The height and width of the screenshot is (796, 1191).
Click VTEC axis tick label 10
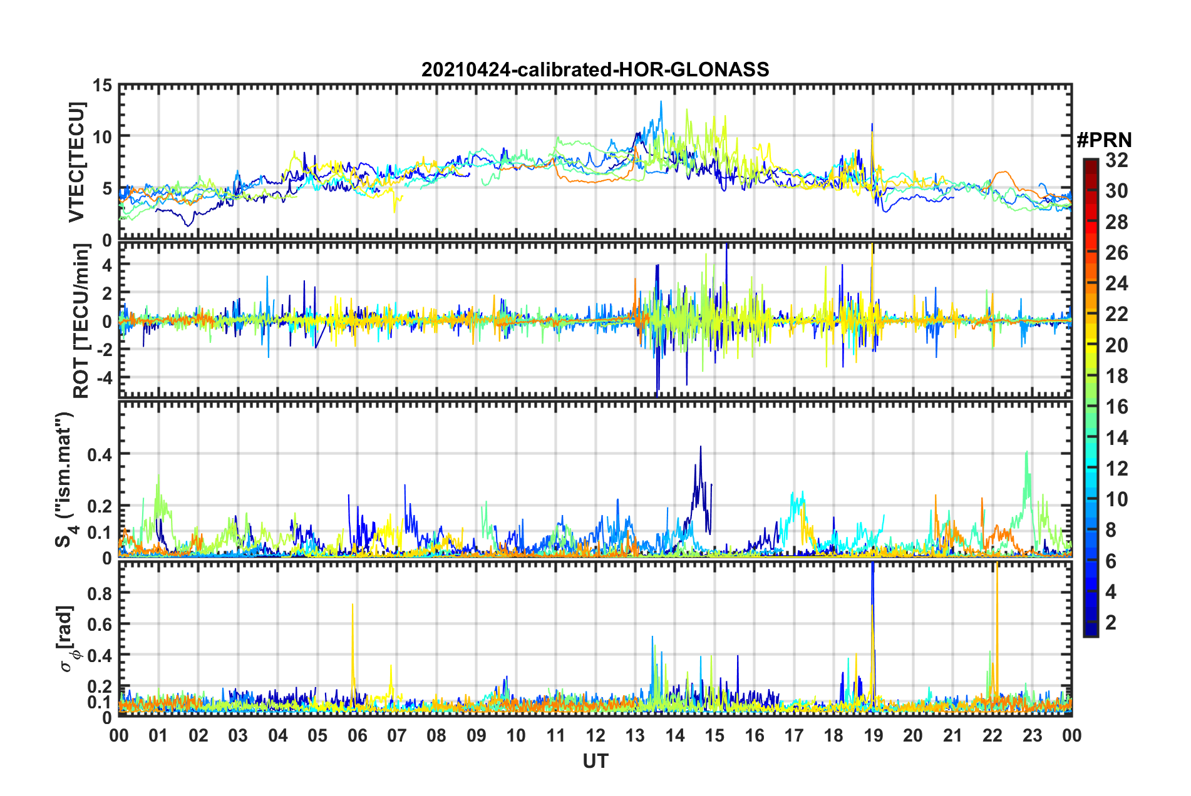click(x=103, y=137)
